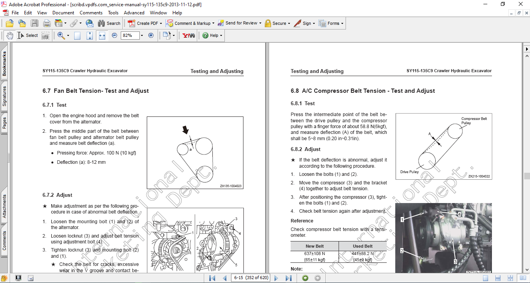The height and width of the screenshot is (283, 530).
Task: Go to the last page
Action: click(x=288, y=278)
